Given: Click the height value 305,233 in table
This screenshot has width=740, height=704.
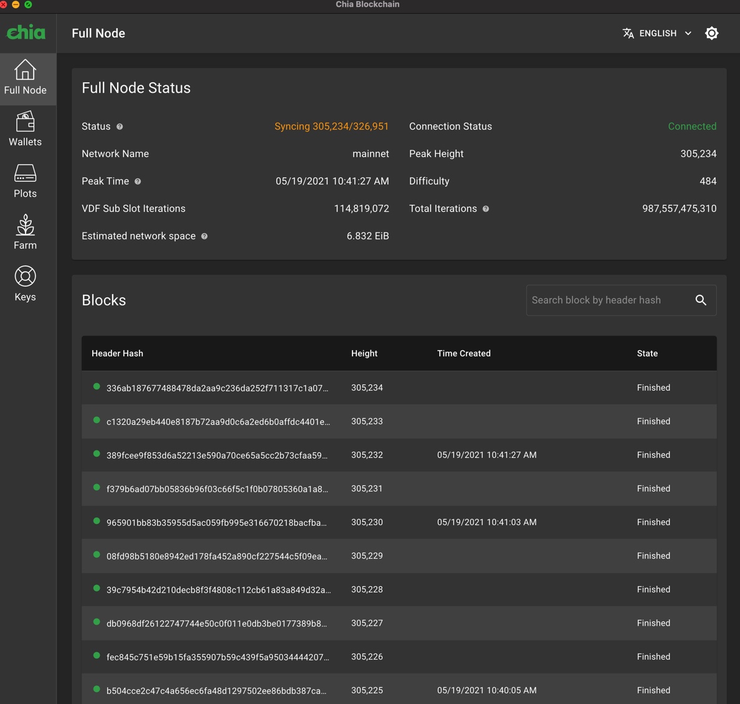Looking at the screenshot, I should pos(367,421).
